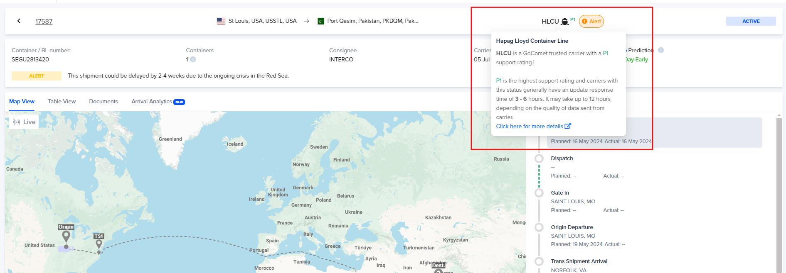Click the Greenland label on the map
786x273 pixels.
(170, 139)
